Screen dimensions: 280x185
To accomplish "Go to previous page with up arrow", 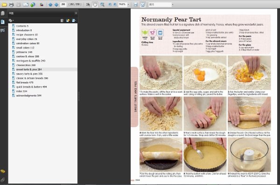I will click(x=50, y=5).
